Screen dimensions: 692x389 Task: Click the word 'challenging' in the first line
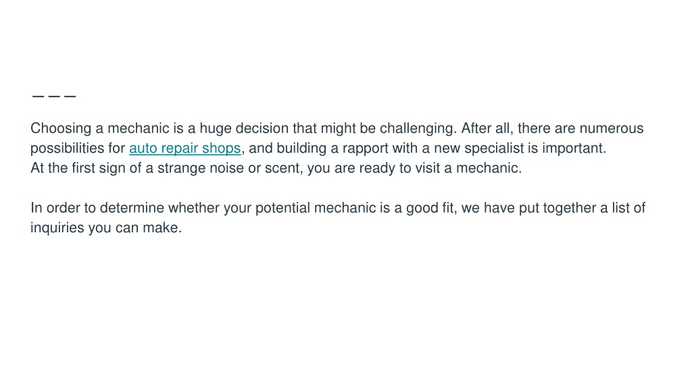point(416,128)
